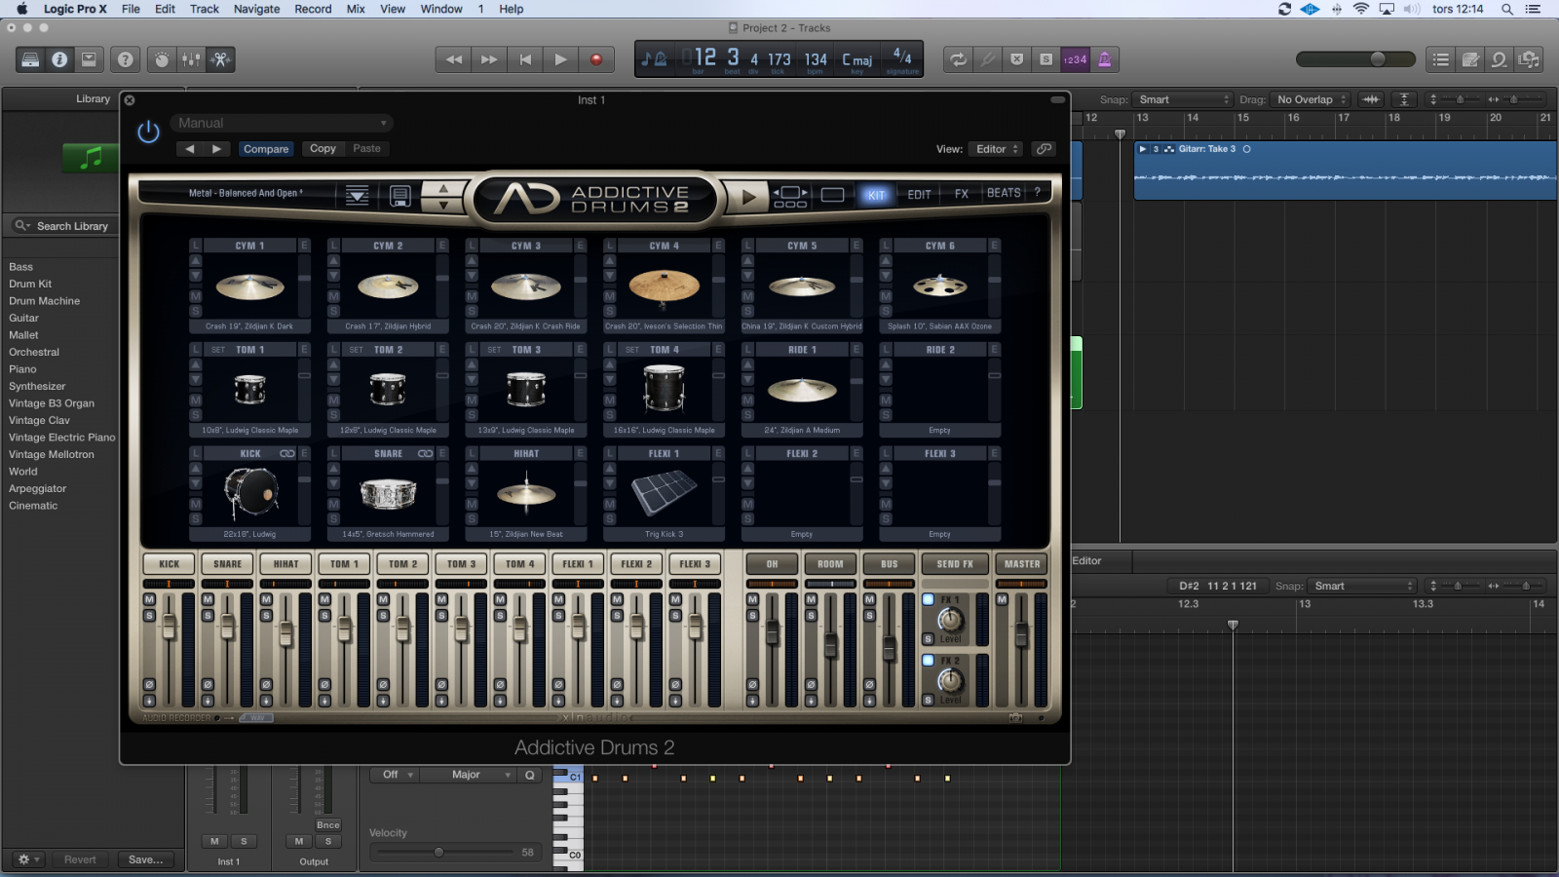Viewport: 1559px width, 877px height.
Task: Click the SNARE link icon in kit slot
Action: pyautogui.click(x=426, y=453)
